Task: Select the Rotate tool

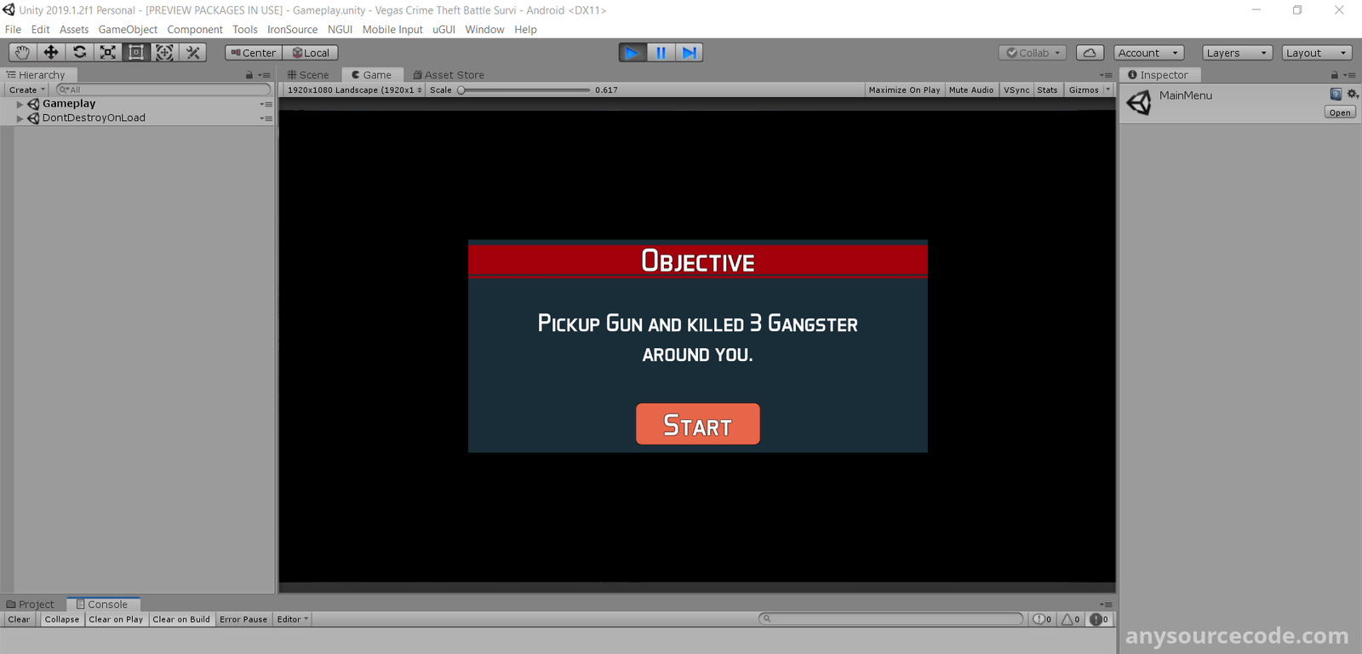Action: coord(79,53)
